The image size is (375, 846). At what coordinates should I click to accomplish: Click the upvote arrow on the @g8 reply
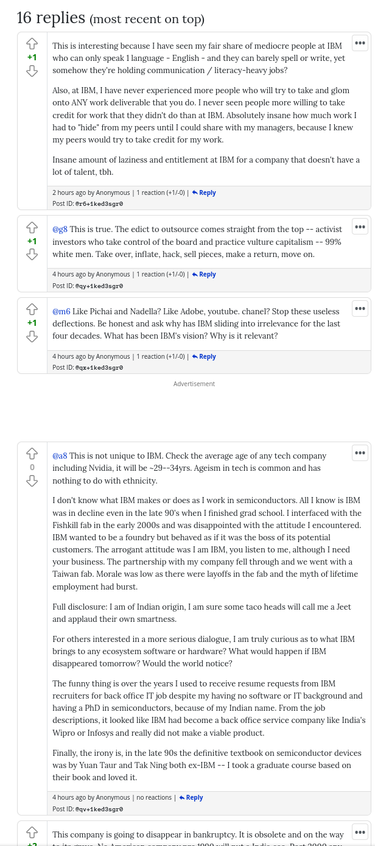(x=32, y=227)
